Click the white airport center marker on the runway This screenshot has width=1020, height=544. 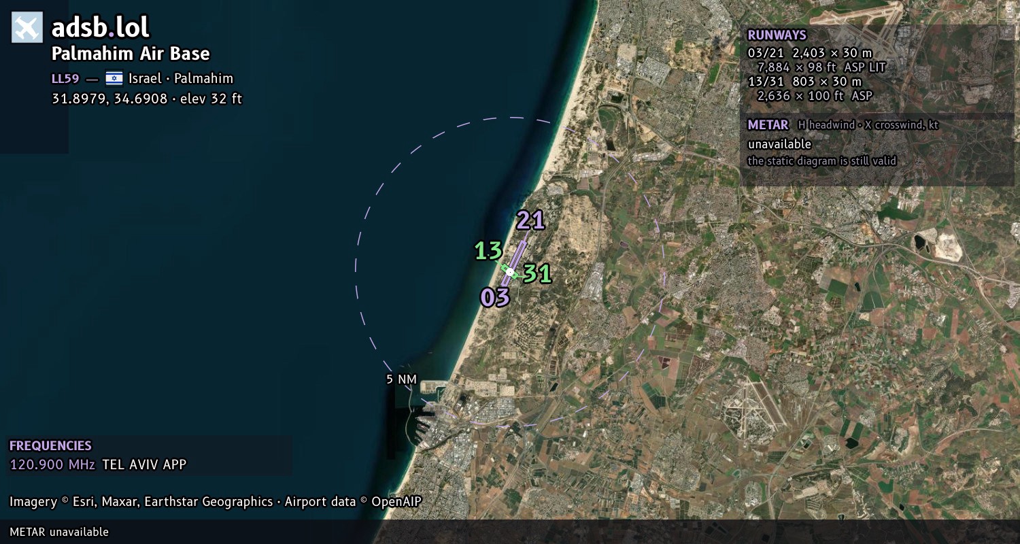(510, 271)
